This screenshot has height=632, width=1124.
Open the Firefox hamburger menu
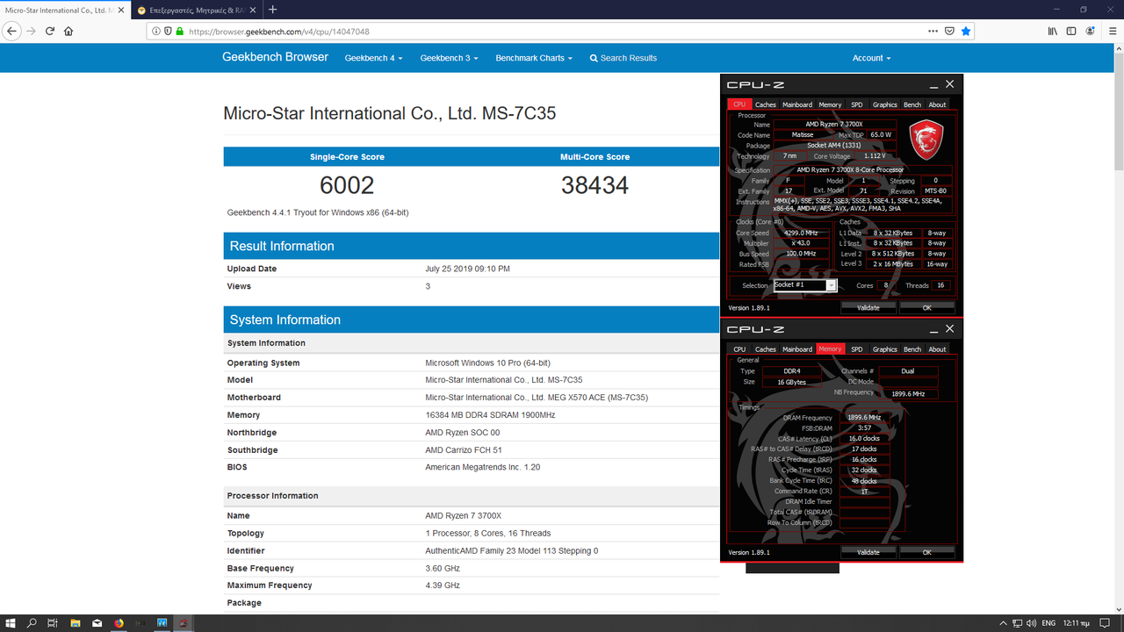point(1112,31)
